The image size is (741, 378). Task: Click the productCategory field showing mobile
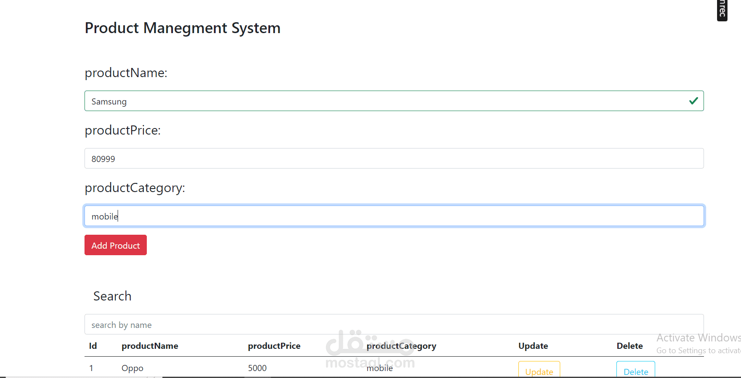[x=394, y=216]
